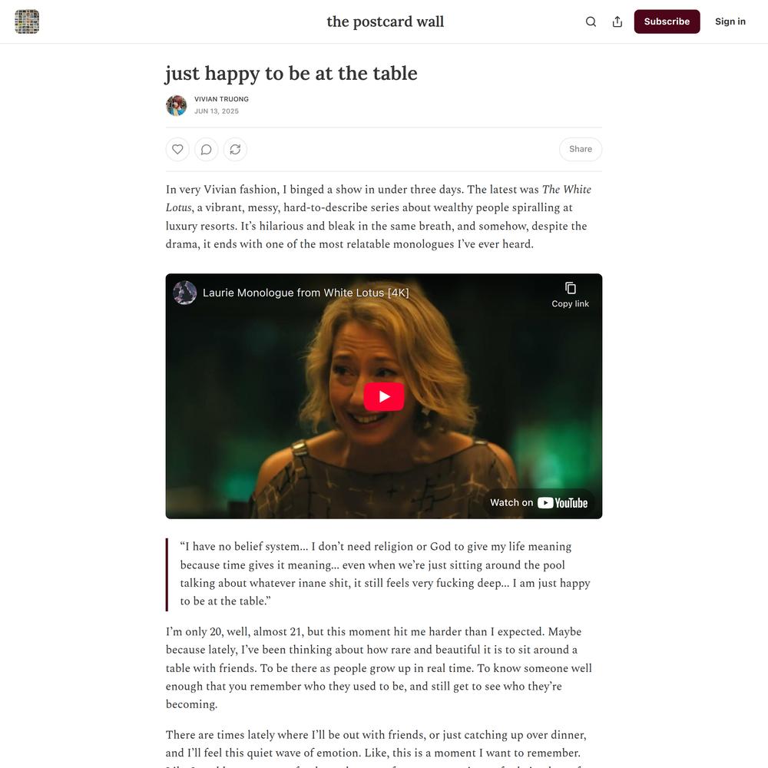Viewport: 768px width, 768px height.
Task: Like the post with the heart icon
Action: coord(177,150)
